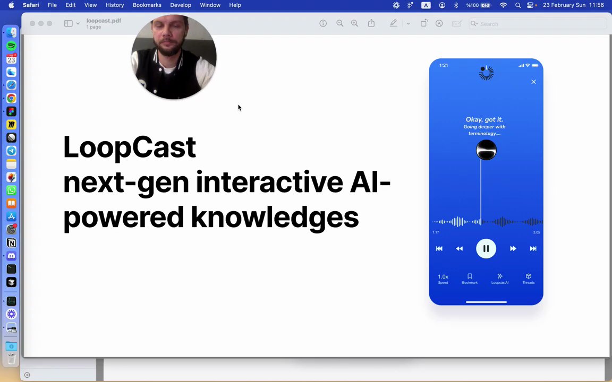The image size is (612, 382).
Task: Open Preview app in the Dock
Action: pyautogui.click(x=11, y=328)
